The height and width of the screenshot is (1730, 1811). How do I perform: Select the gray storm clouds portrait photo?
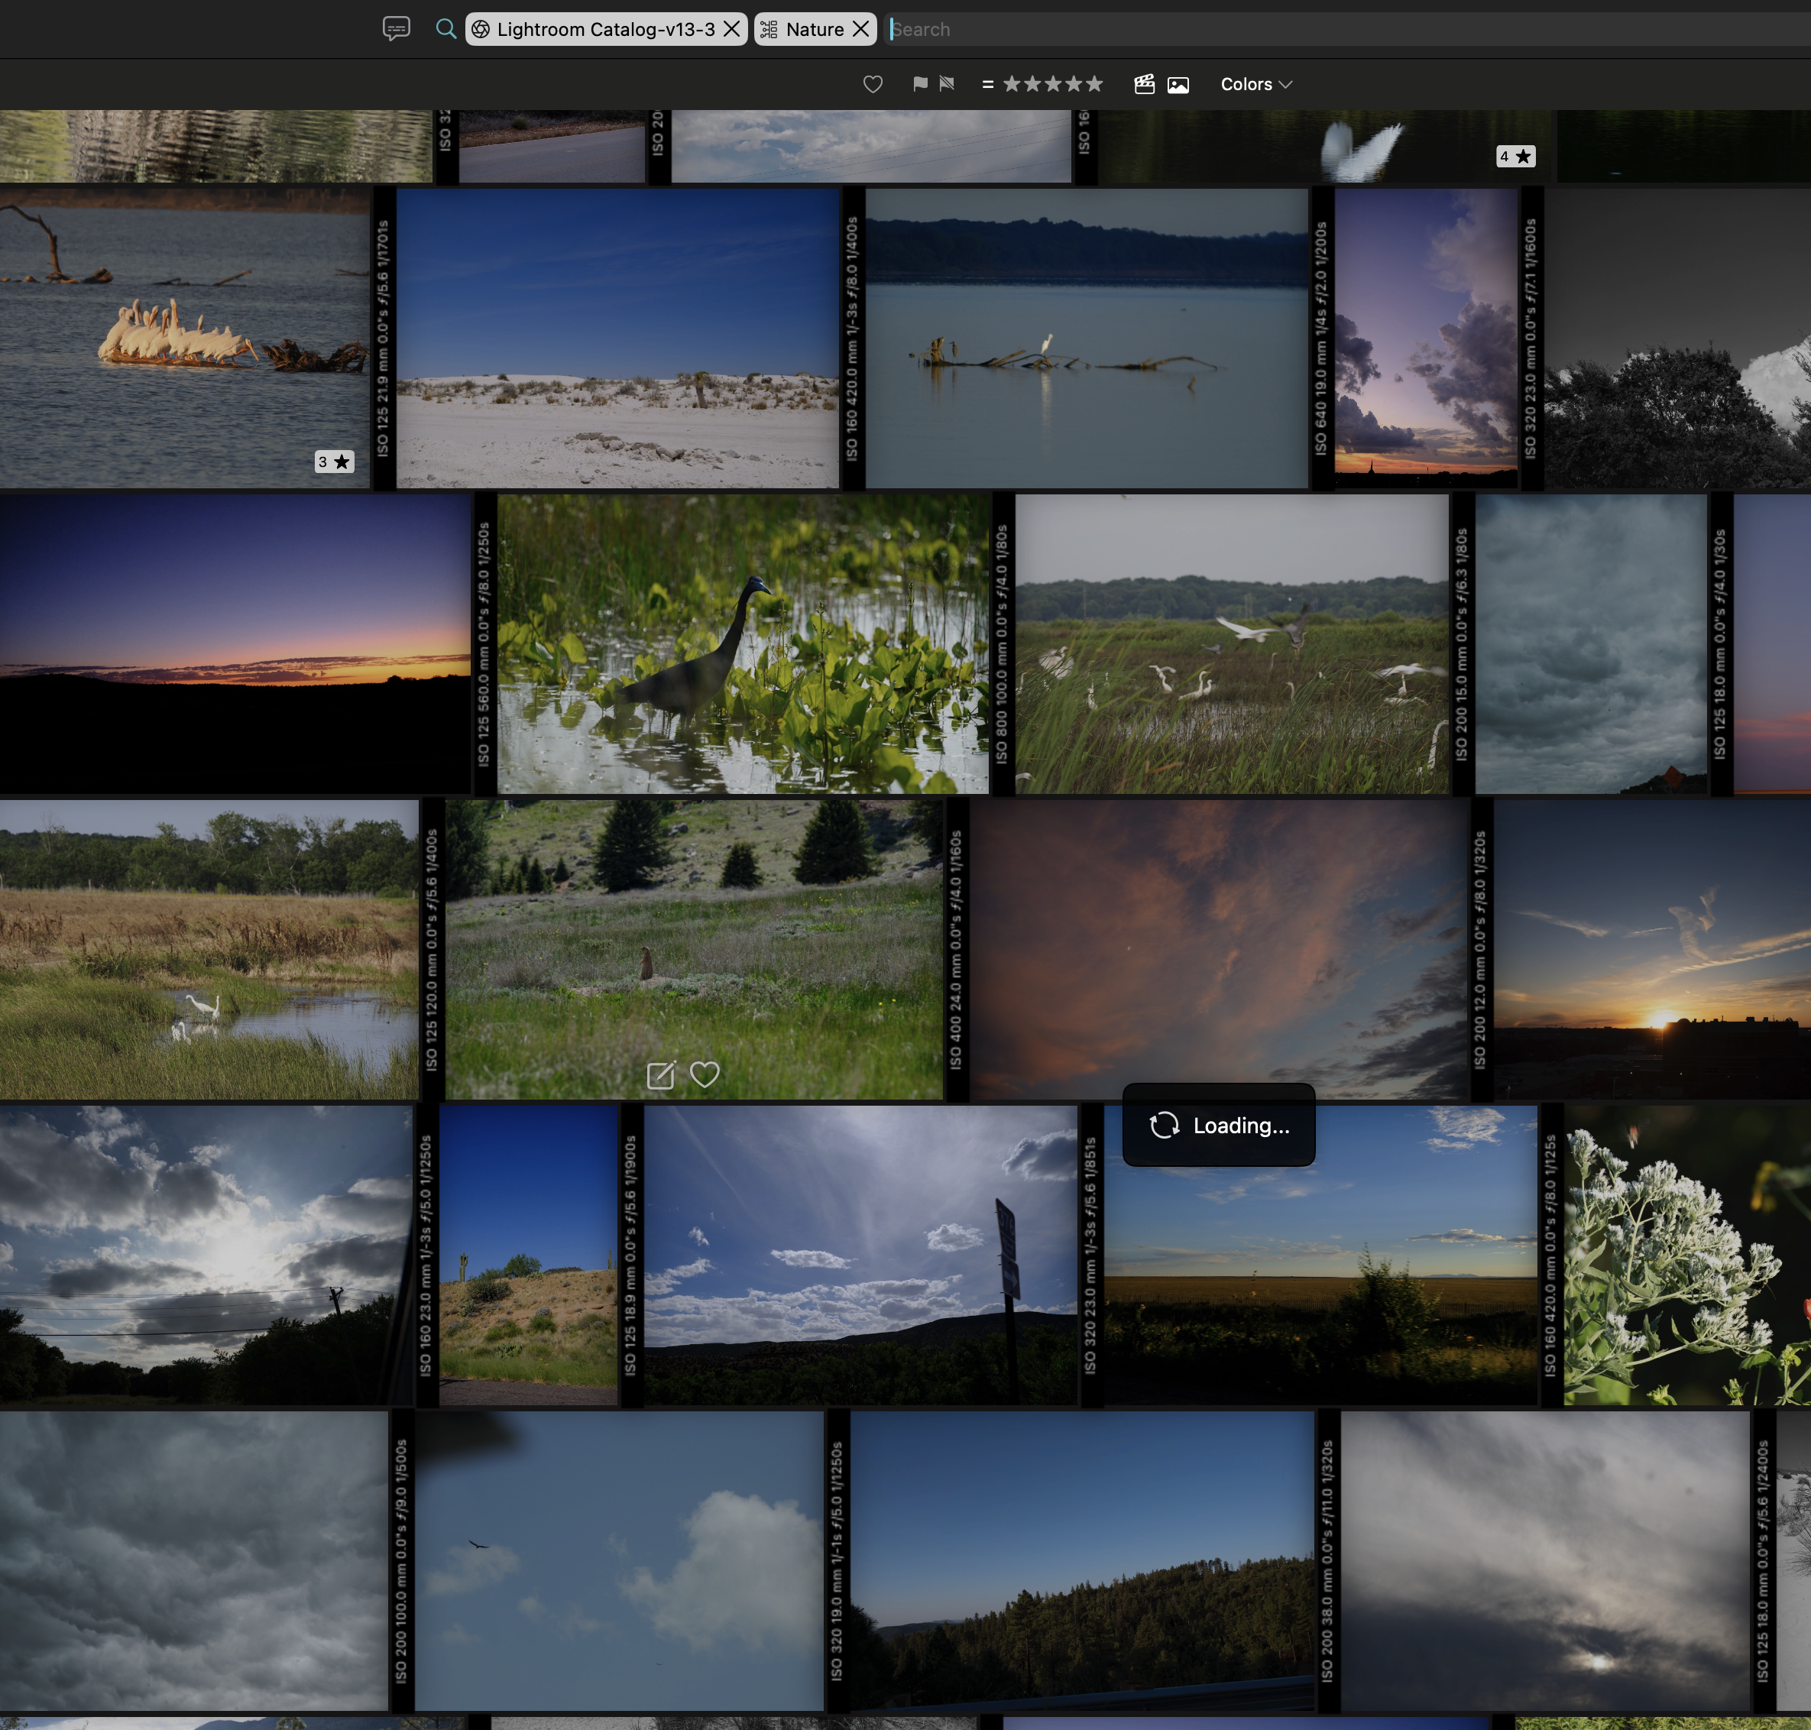[x=1591, y=643]
